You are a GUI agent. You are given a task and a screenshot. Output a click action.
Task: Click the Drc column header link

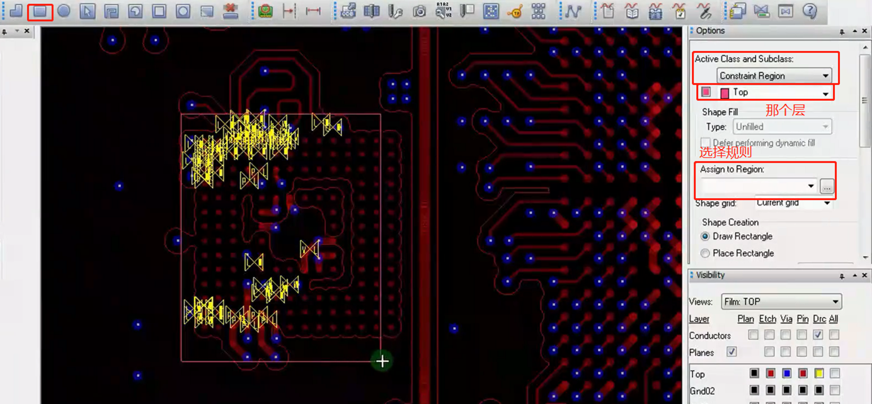coord(819,319)
